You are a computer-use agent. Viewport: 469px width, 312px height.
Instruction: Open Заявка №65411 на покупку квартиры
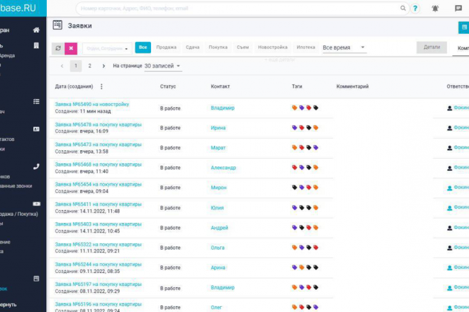click(x=98, y=205)
